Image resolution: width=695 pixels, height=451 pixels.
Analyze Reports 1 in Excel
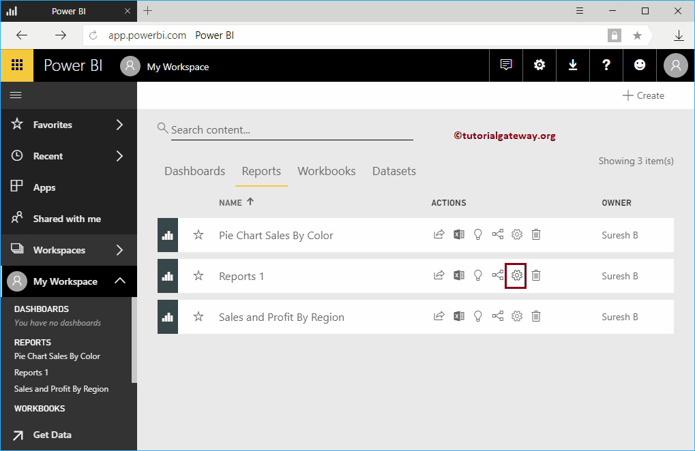458,275
